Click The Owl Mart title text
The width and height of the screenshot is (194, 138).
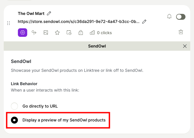[x=31, y=13]
